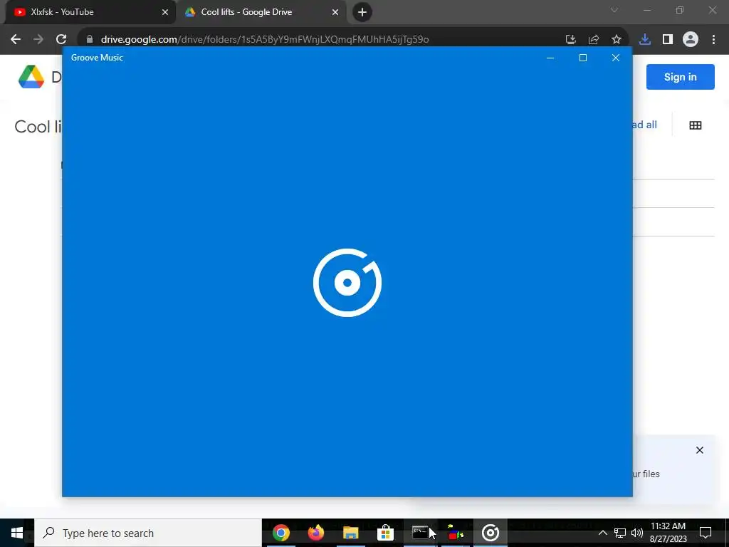Click the Groove Music loading logo
The image size is (729, 547).
pyautogui.click(x=347, y=282)
